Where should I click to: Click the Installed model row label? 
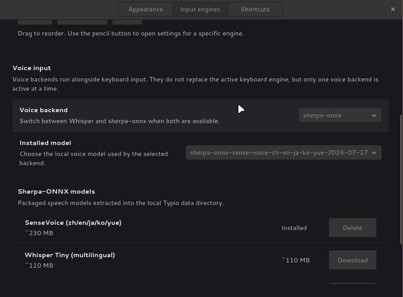45,143
